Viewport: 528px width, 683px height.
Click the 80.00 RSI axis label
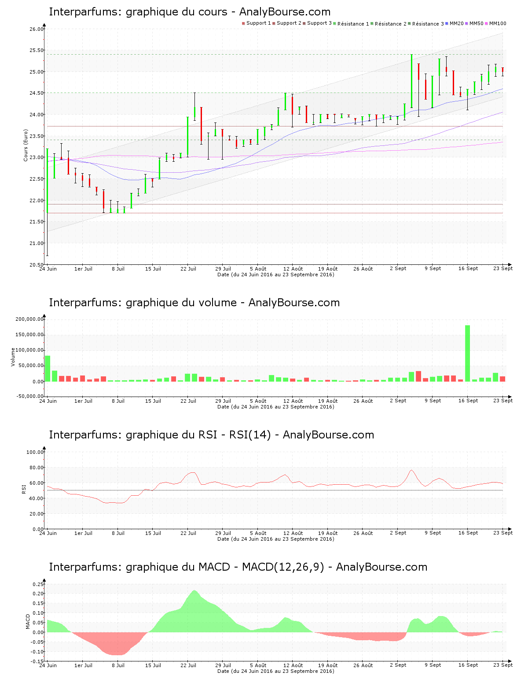tap(37, 468)
